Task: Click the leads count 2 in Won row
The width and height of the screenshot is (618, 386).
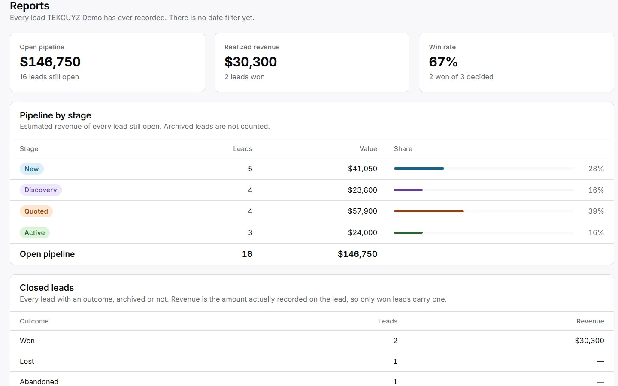Action: pyautogui.click(x=395, y=341)
